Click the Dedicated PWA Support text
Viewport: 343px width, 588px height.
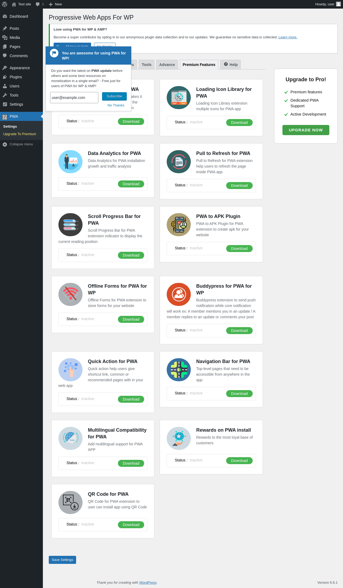304,103
